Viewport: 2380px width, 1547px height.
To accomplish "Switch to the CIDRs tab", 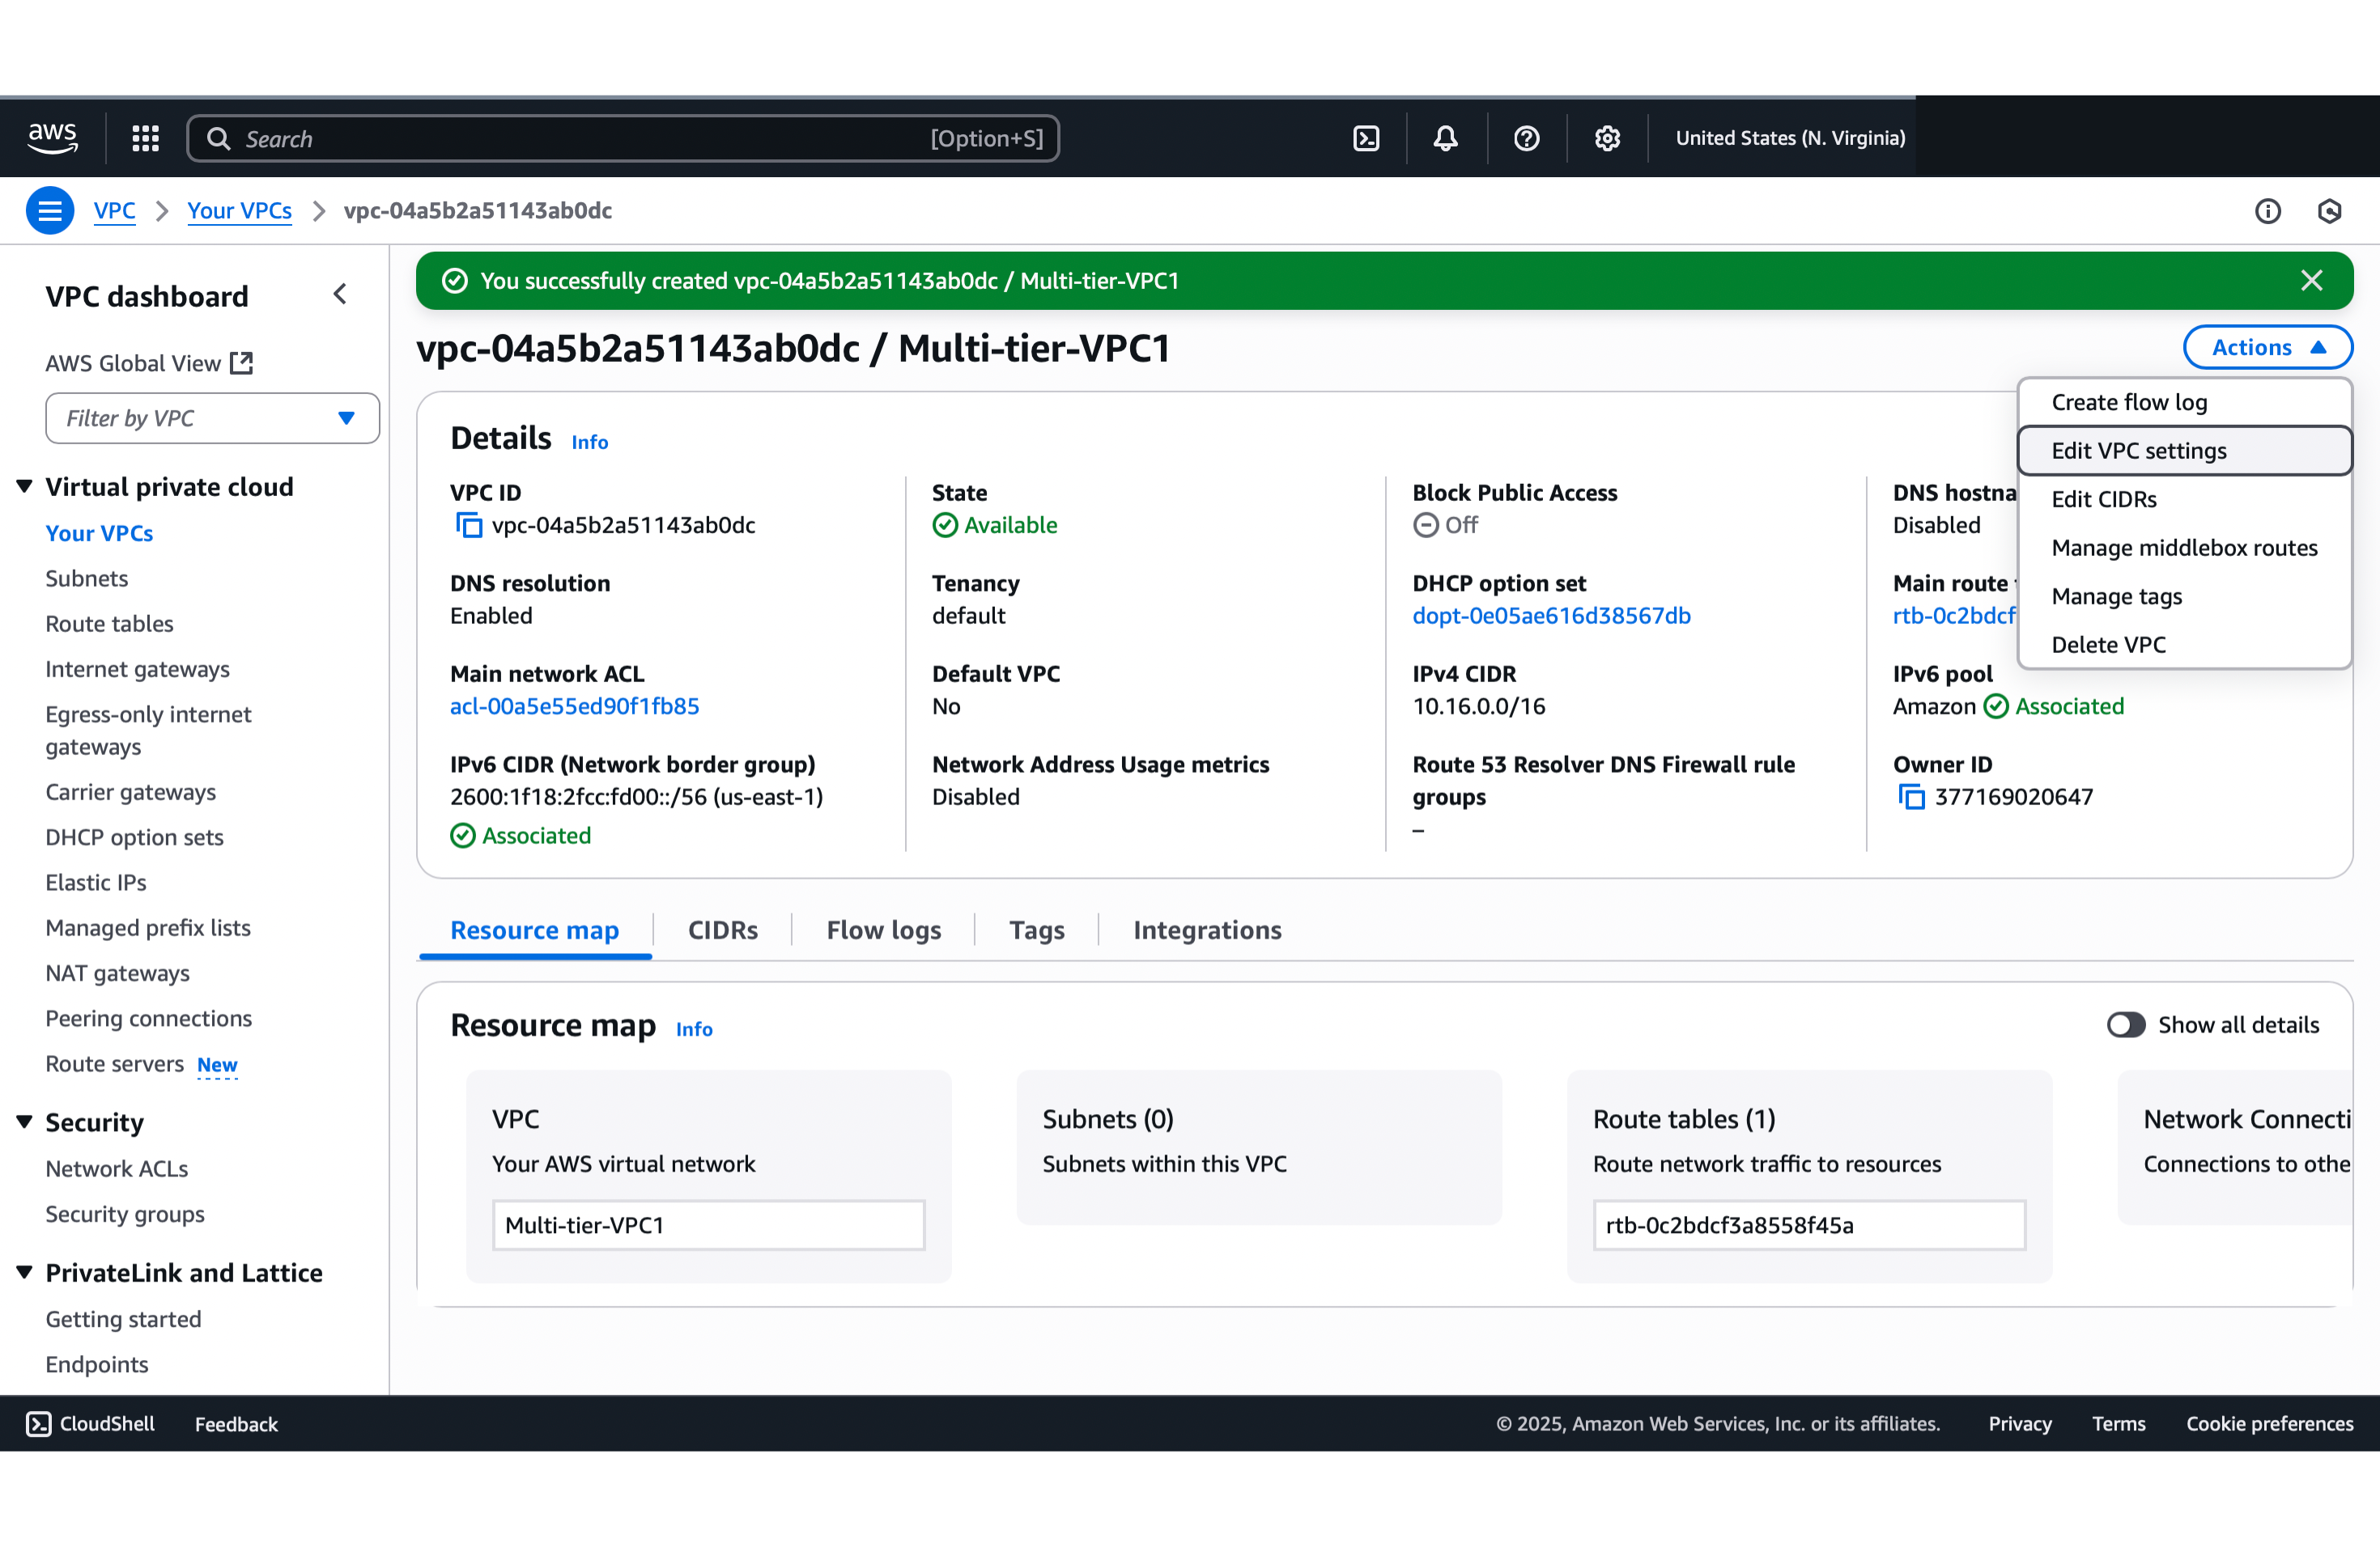I will coord(722,930).
